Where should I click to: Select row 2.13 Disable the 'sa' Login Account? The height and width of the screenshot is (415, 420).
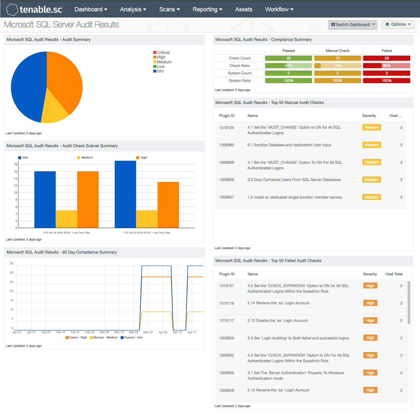pyautogui.click(x=311, y=323)
